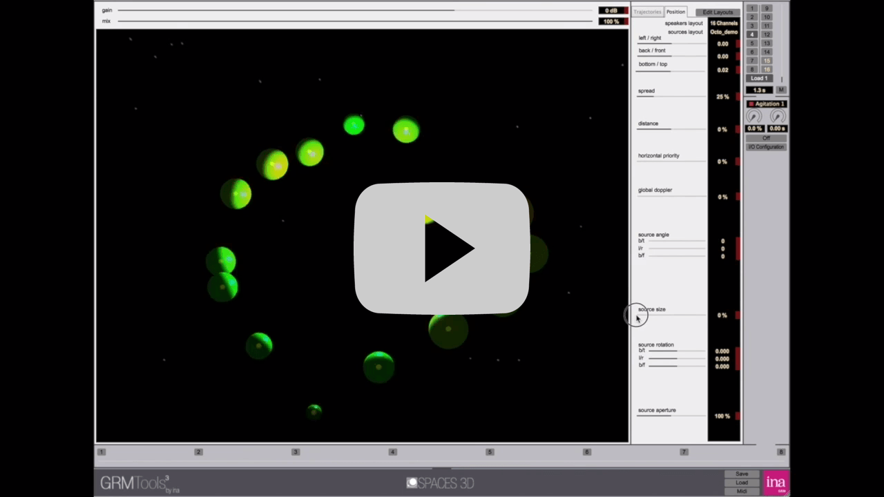
Task: Click the agitation 0.0 % value field
Action: point(755,129)
